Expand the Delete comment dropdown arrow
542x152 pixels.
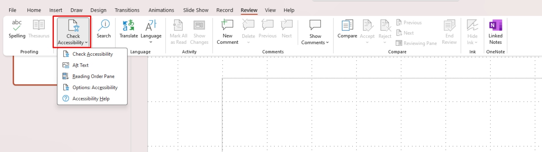[248, 42]
